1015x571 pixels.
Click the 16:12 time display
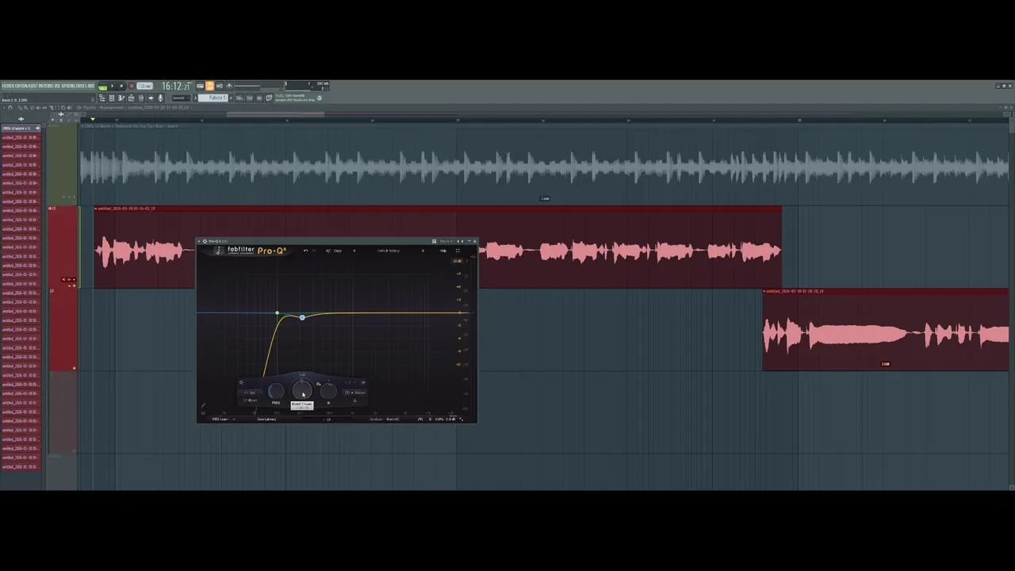pyautogui.click(x=175, y=86)
